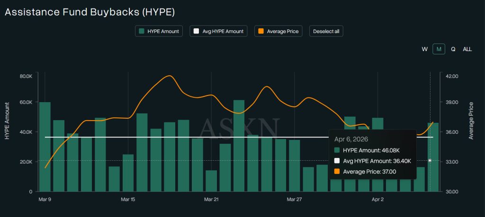
Task: Switch to the weekly W range
Action: click(424, 49)
